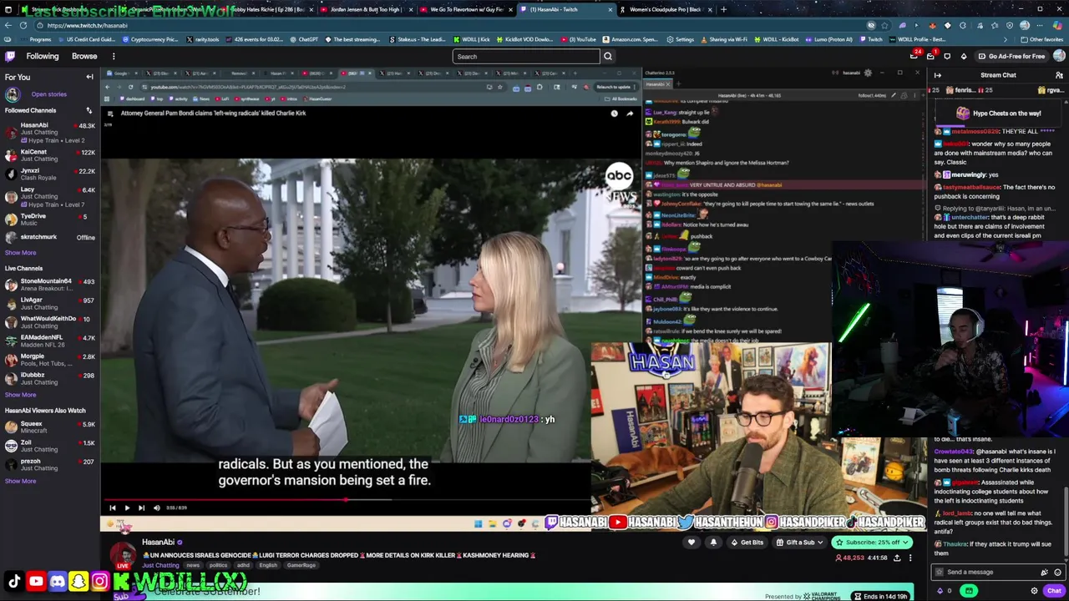Viewport: 1069px width, 601px height.
Task: Open stories link in sidebar
Action: tap(48, 94)
